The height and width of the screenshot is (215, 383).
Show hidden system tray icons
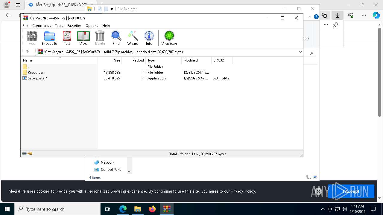(x=323, y=209)
